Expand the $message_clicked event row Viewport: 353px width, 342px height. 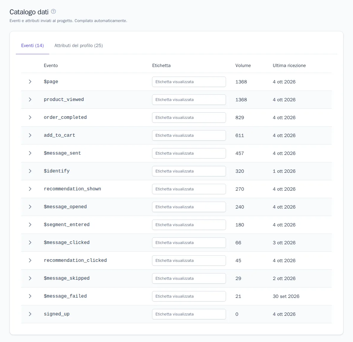click(x=30, y=242)
